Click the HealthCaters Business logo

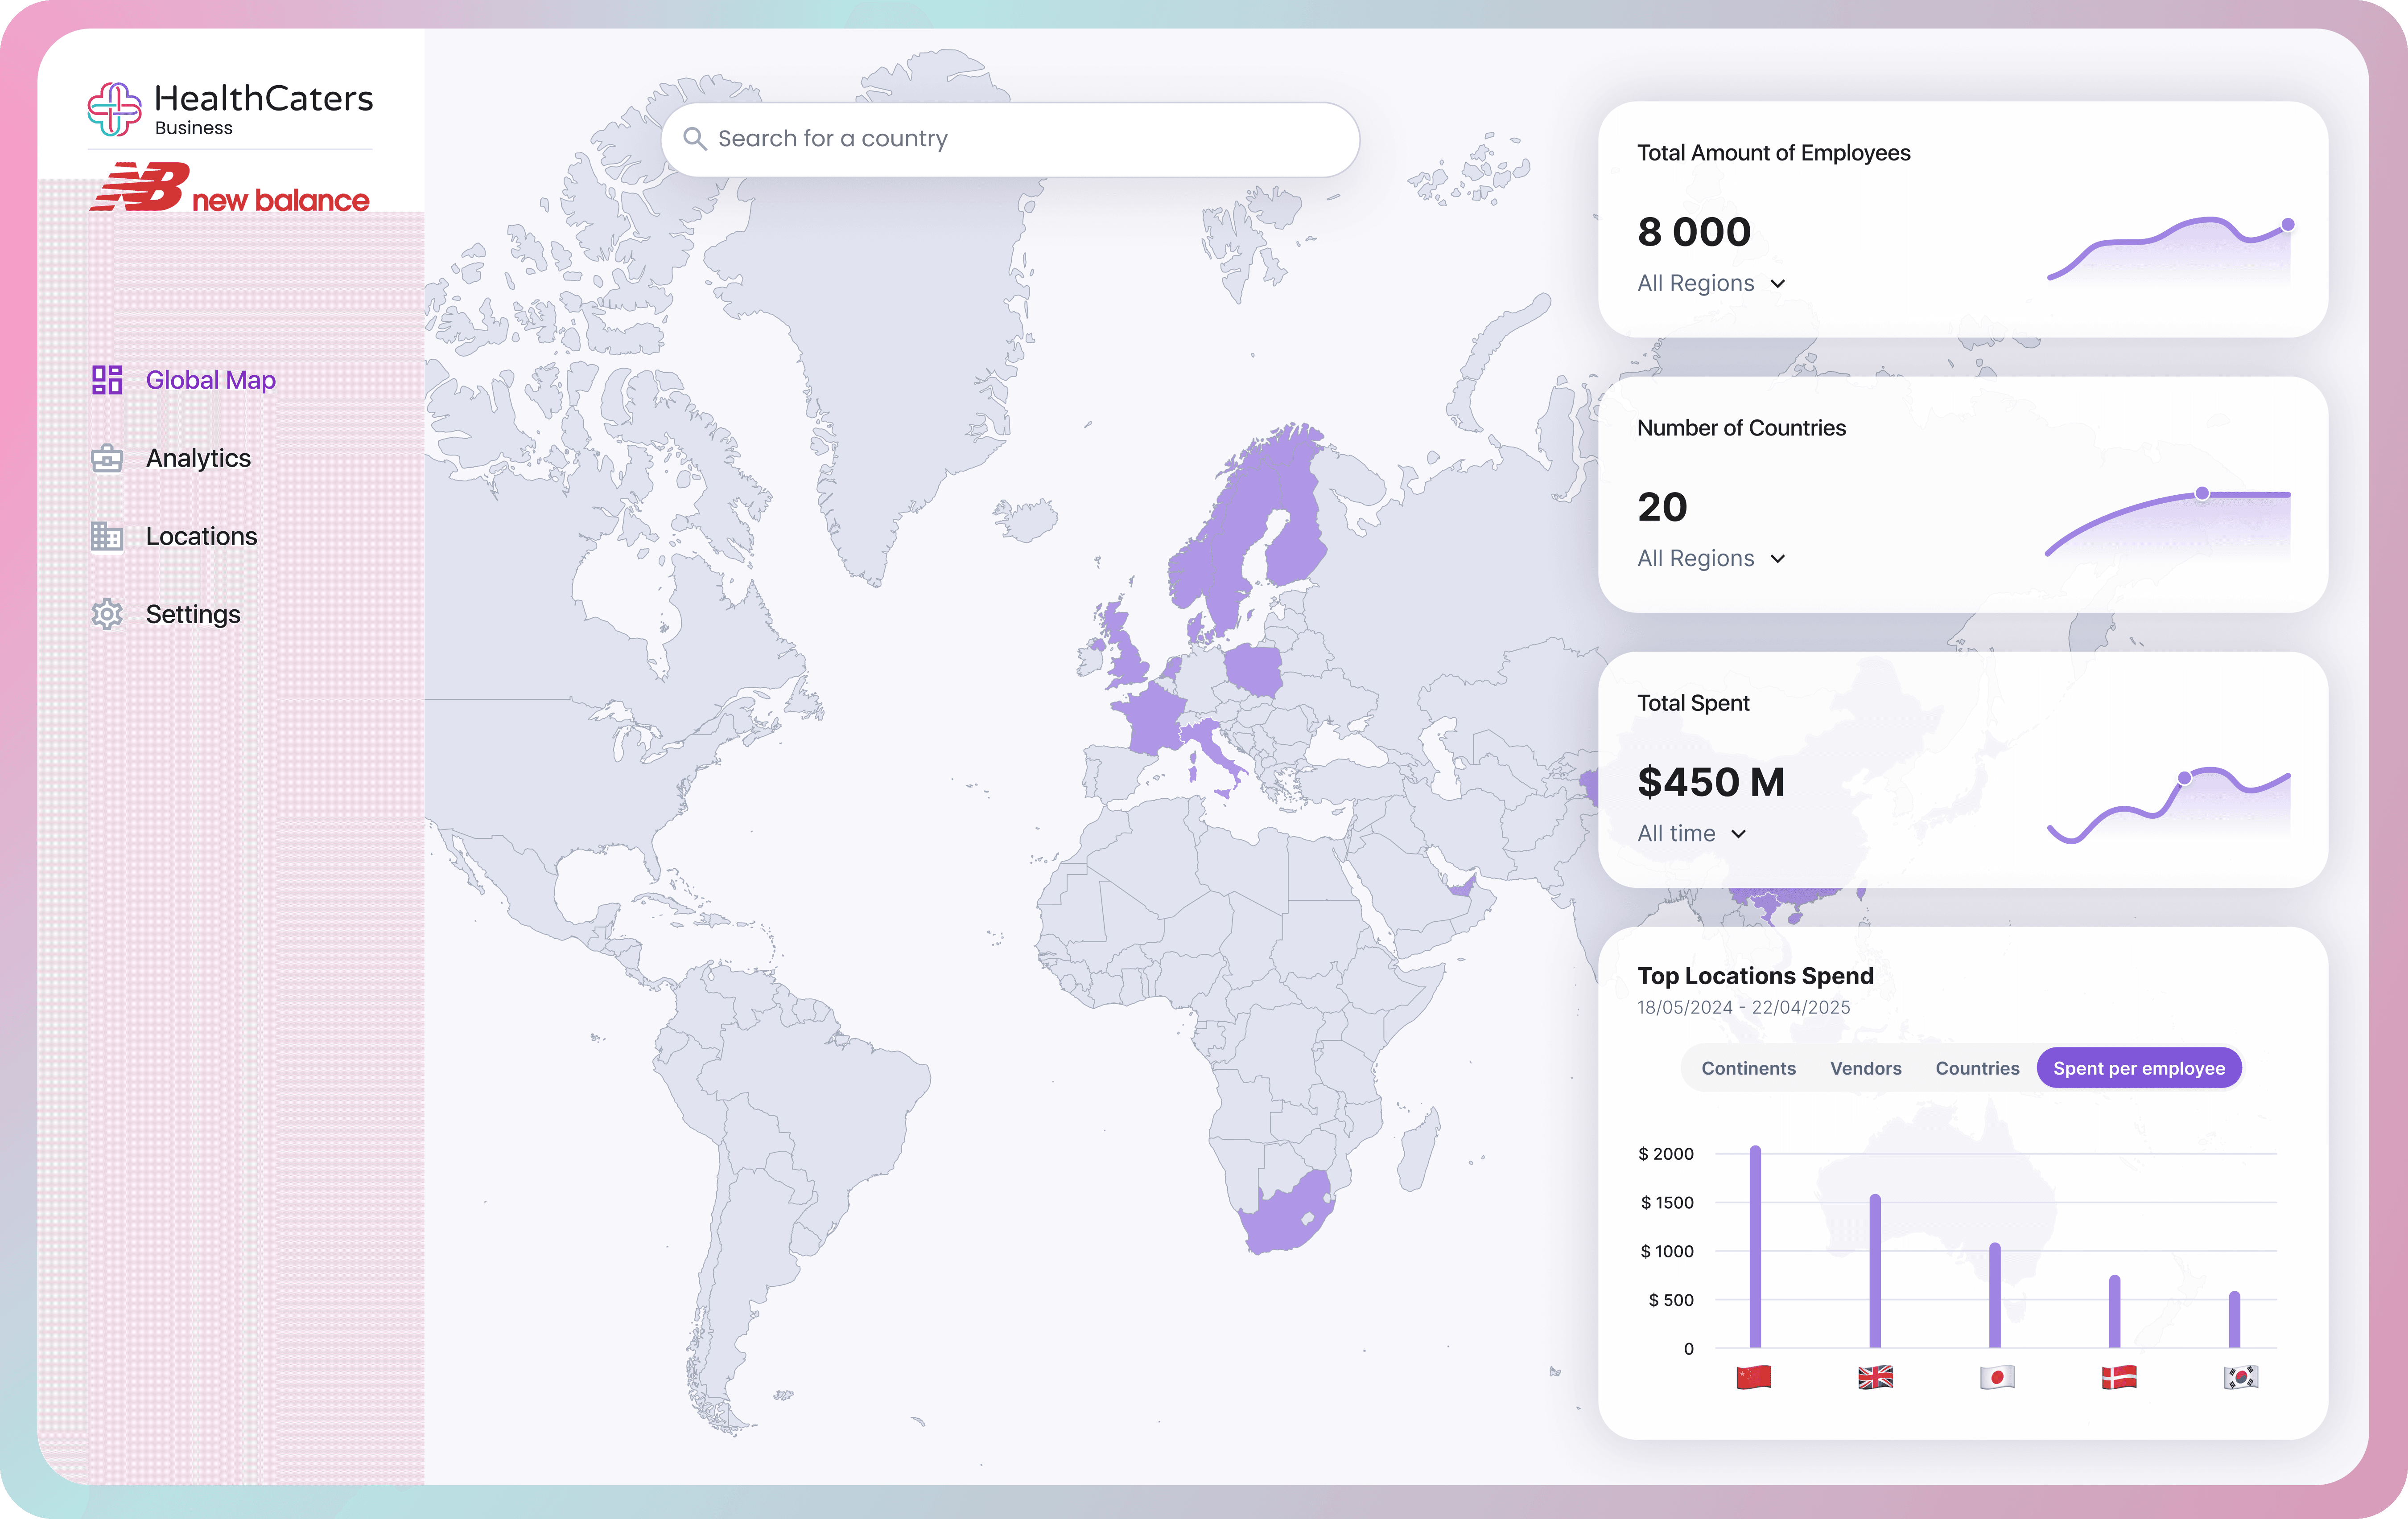pos(230,109)
